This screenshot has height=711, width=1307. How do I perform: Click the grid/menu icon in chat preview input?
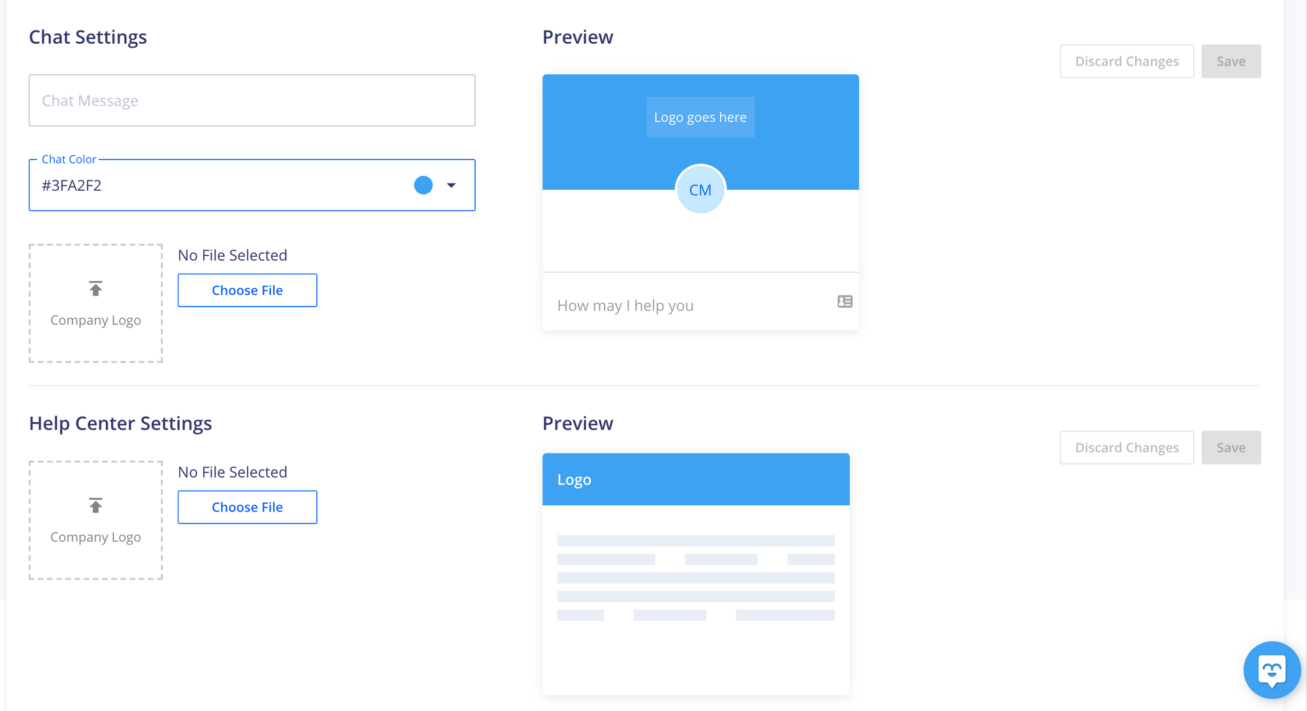point(842,304)
